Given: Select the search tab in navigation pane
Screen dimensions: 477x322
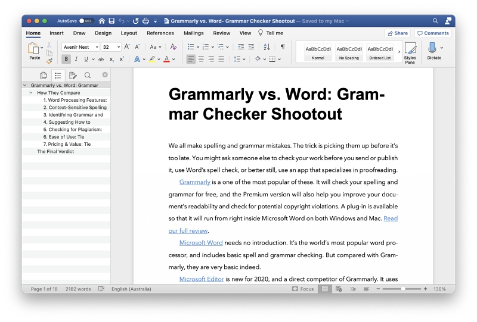Looking at the screenshot, I should [88, 75].
